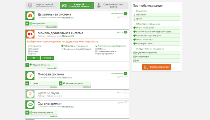Image resolution: width=210 pixels, height=120 pixels.
Task: Click нет данных link under Анализ крови на ПСА
Action: point(87,87)
